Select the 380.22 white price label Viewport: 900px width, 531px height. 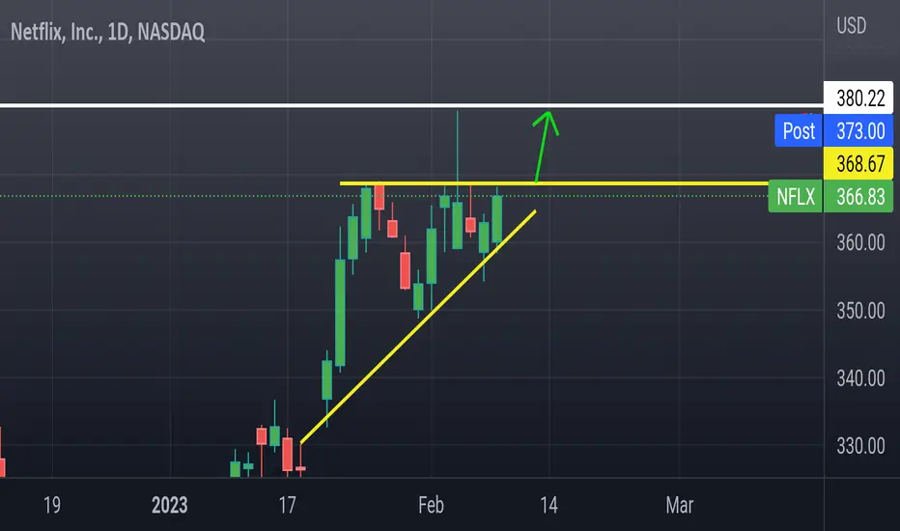point(858,98)
